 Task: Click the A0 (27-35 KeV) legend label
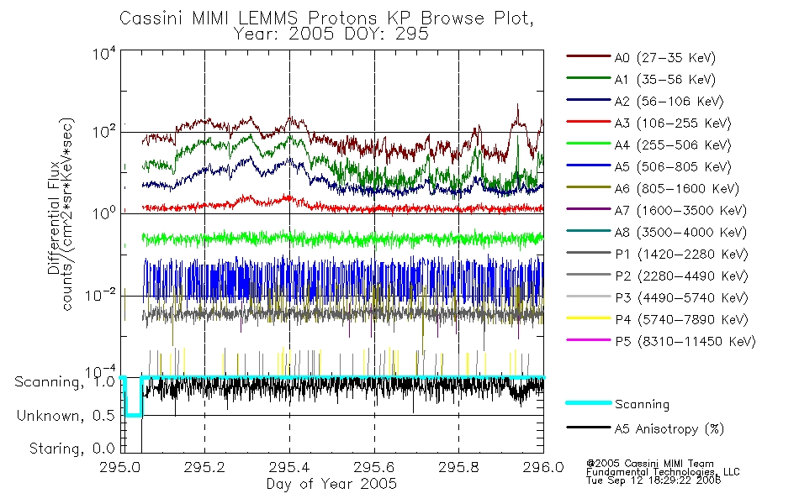pos(664,57)
